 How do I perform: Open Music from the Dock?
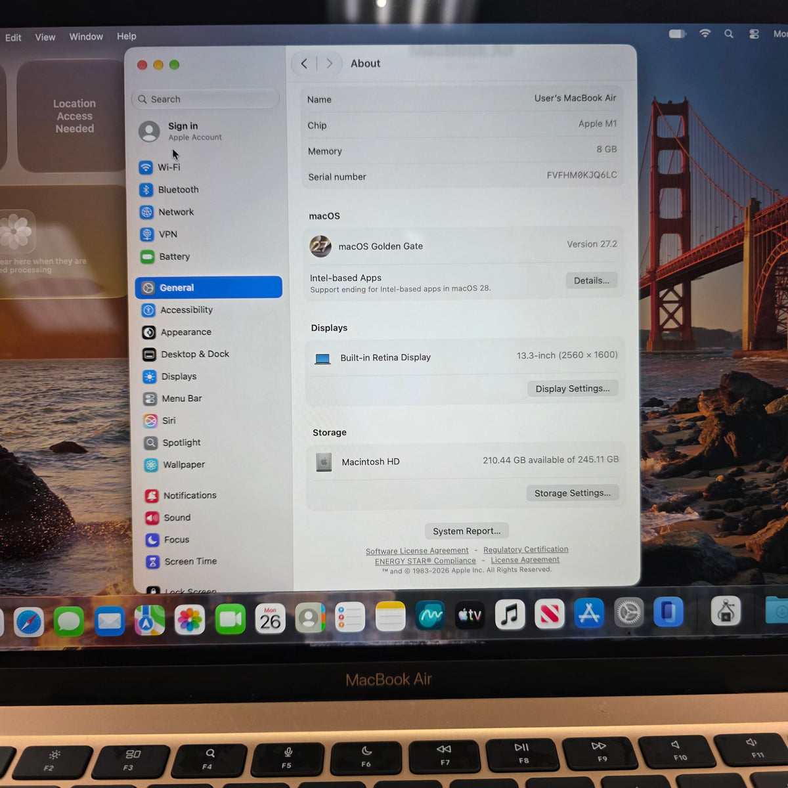point(510,615)
